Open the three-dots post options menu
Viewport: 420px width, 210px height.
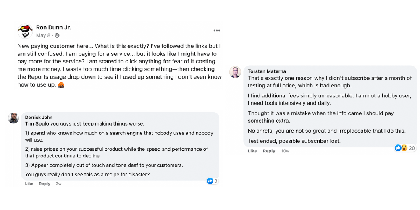point(217,31)
